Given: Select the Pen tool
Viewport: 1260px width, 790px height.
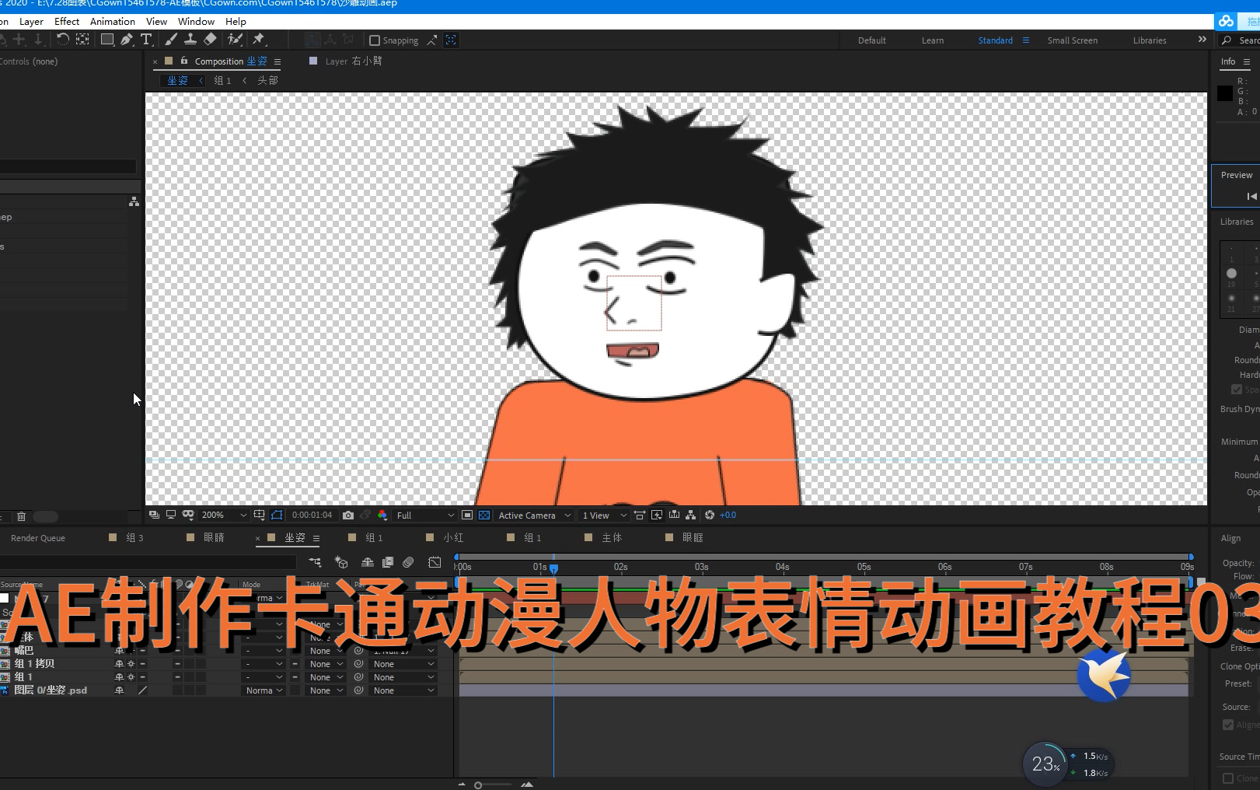Looking at the screenshot, I should point(127,40).
